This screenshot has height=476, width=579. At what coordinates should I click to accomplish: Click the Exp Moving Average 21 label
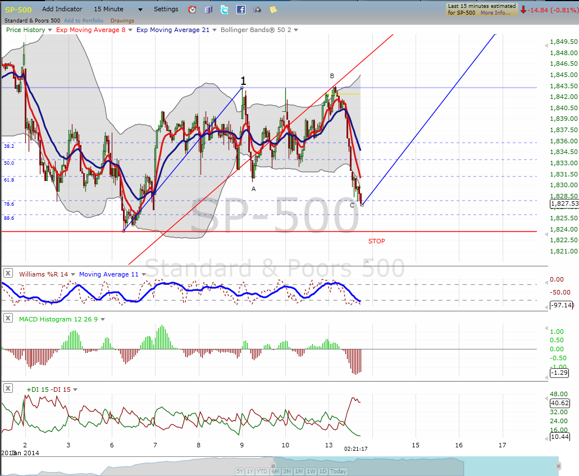(173, 30)
